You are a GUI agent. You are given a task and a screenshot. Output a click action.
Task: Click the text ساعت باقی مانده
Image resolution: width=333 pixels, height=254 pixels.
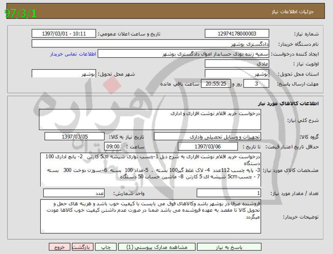point(180,84)
